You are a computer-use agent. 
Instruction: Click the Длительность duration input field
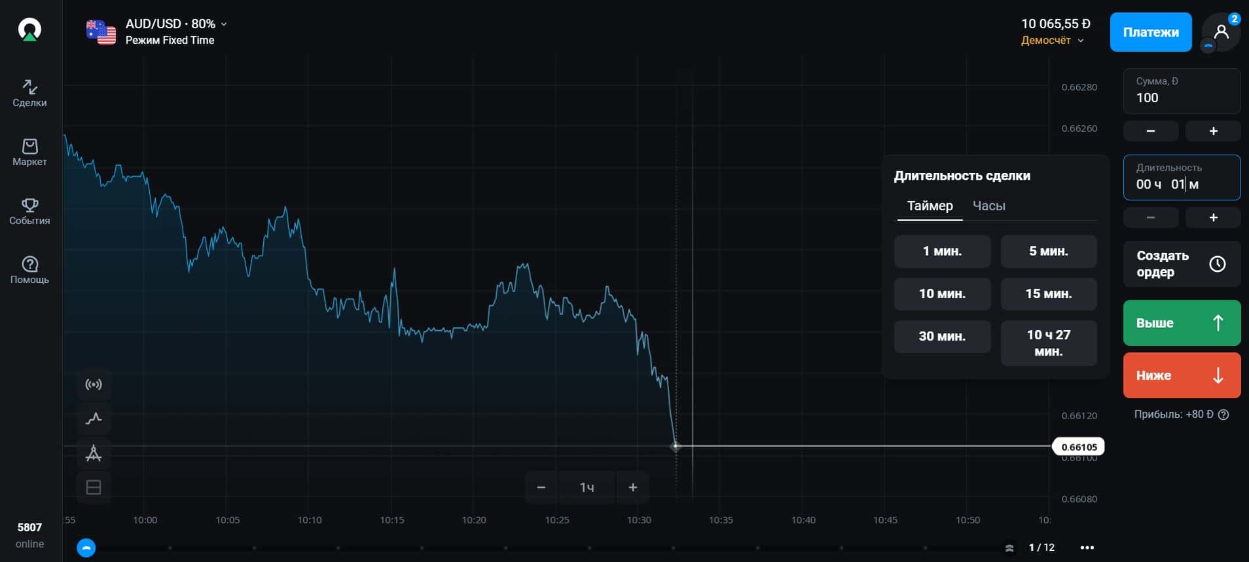[x=1182, y=178]
